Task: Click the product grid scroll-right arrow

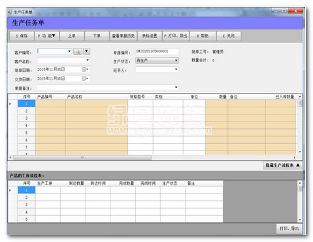Action: [x=295, y=158]
